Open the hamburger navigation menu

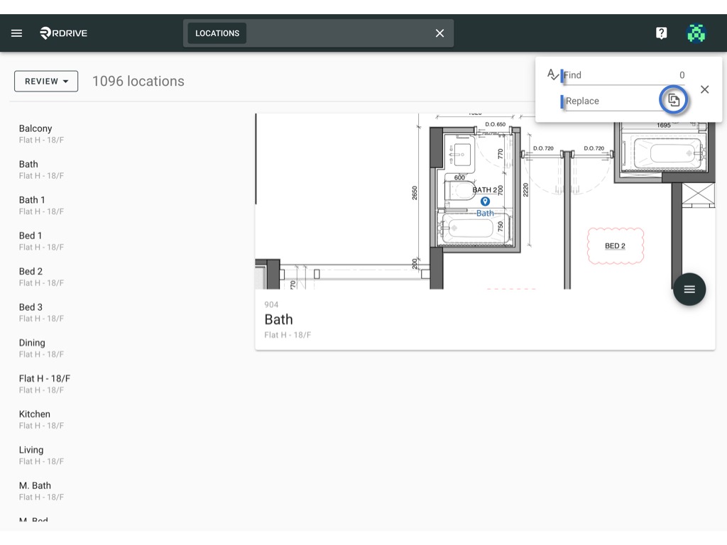click(x=17, y=33)
